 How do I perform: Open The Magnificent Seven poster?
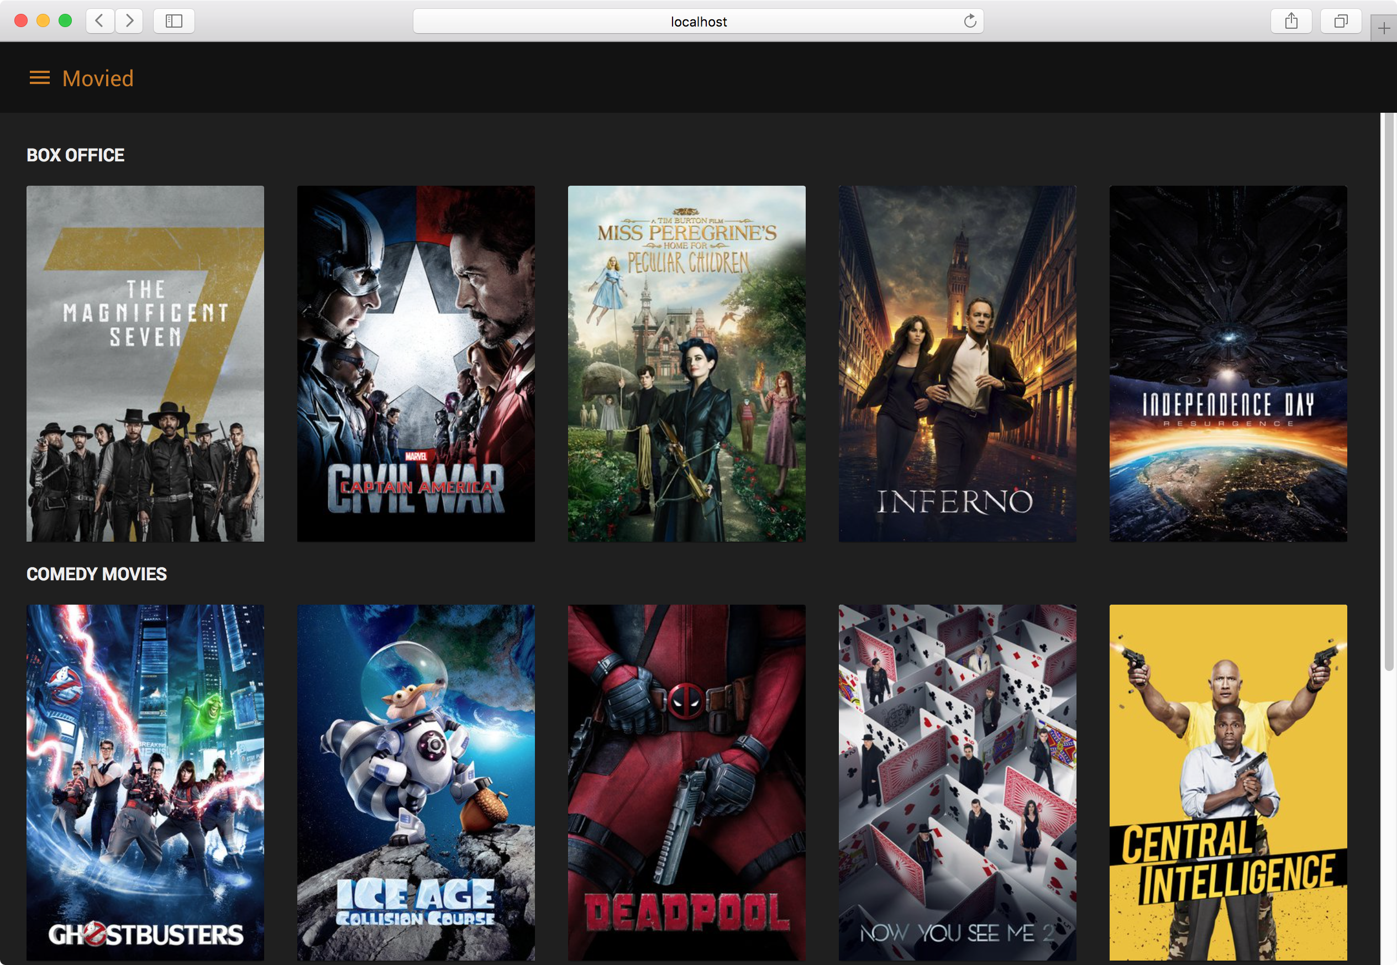click(145, 363)
